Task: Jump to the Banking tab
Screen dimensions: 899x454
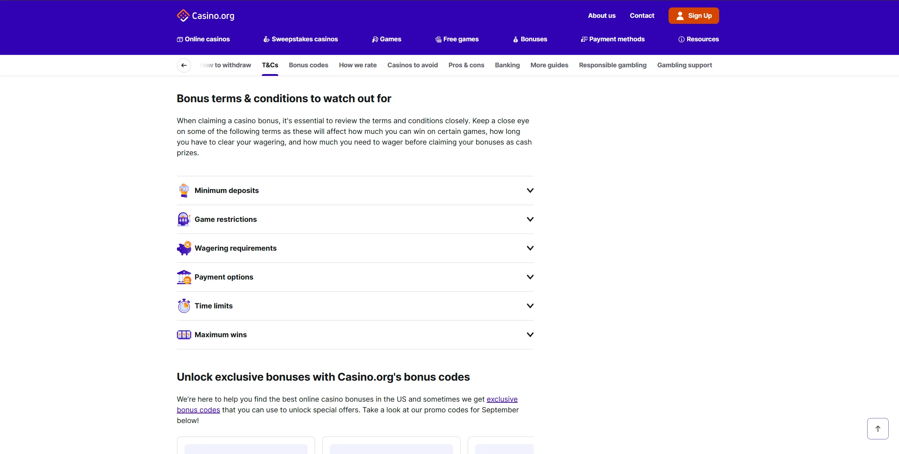Action: (507, 65)
